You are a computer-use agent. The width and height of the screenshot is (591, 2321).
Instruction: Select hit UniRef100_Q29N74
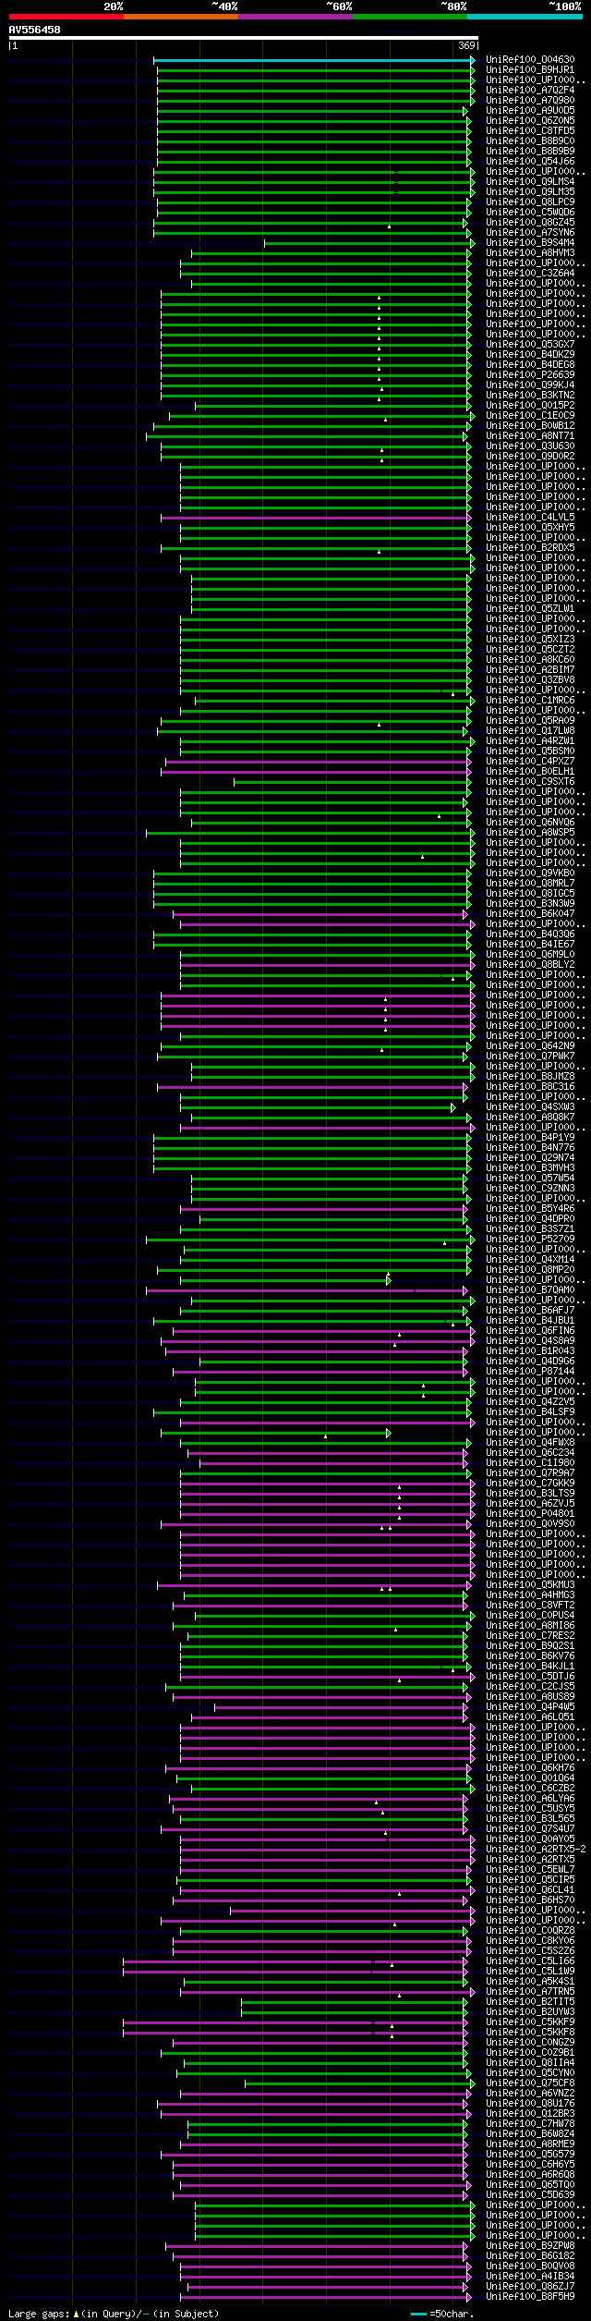click(530, 1158)
